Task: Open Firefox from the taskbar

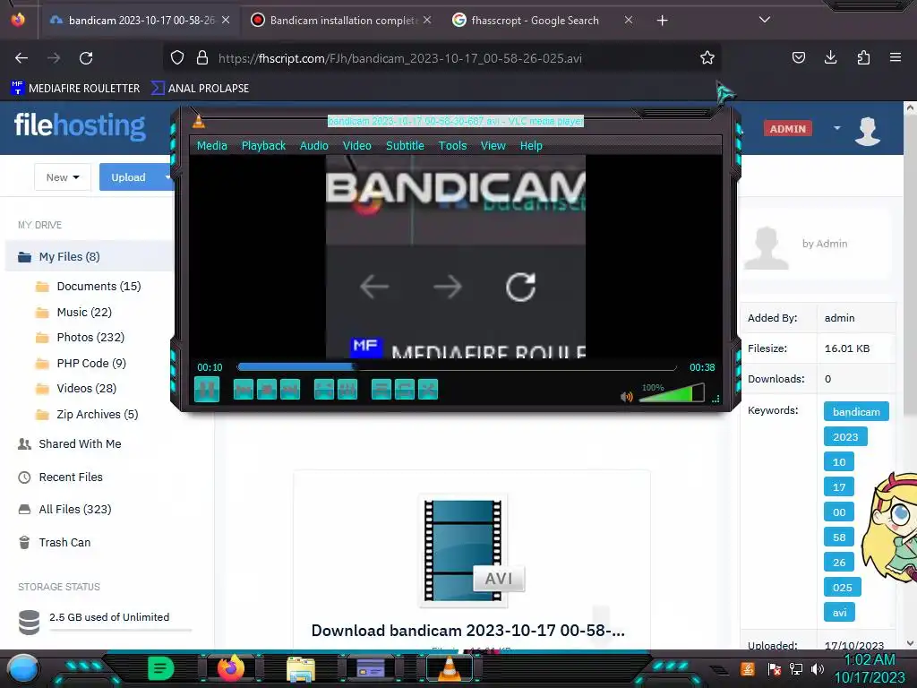Action: (x=231, y=667)
